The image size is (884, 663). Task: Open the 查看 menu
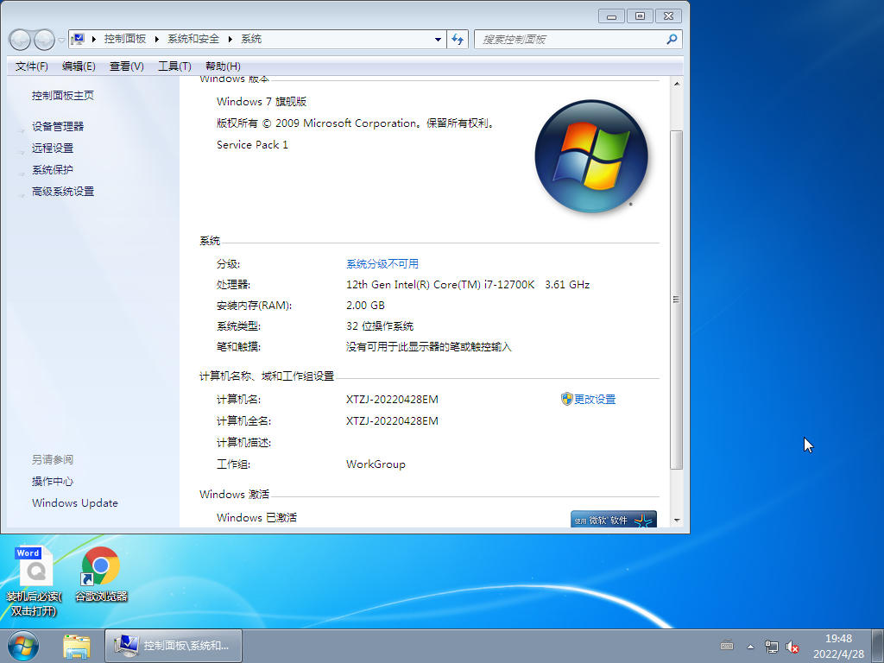click(123, 66)
